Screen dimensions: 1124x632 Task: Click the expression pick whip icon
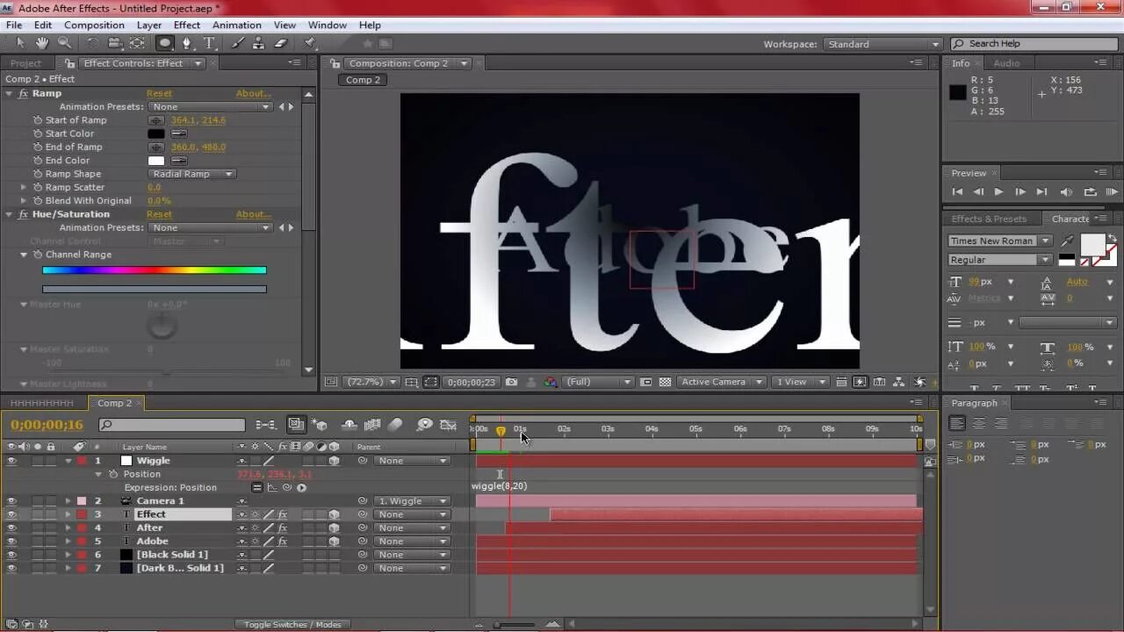pos(287,487)
